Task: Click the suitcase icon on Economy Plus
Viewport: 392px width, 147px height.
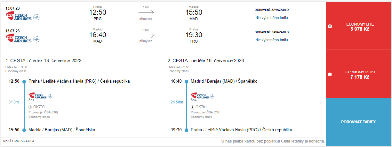Action: tap(330, 74)
